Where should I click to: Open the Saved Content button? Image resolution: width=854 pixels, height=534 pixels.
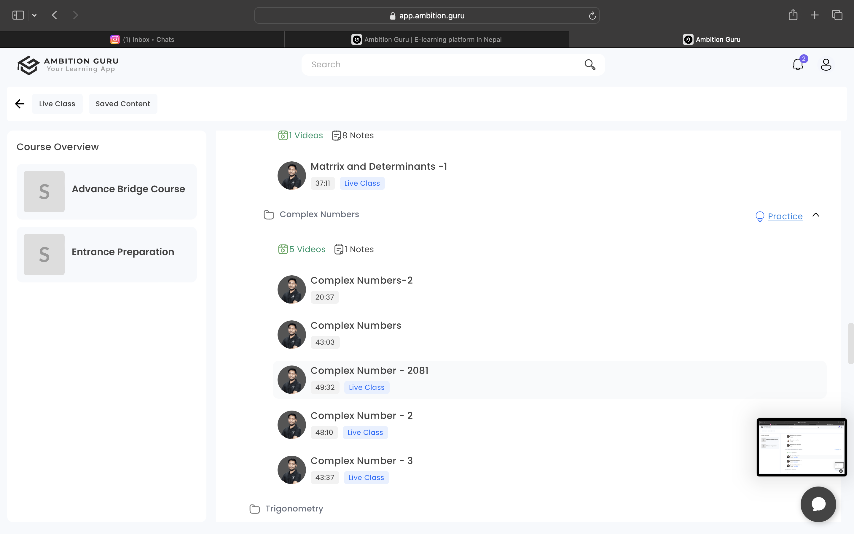click(123, 104)
